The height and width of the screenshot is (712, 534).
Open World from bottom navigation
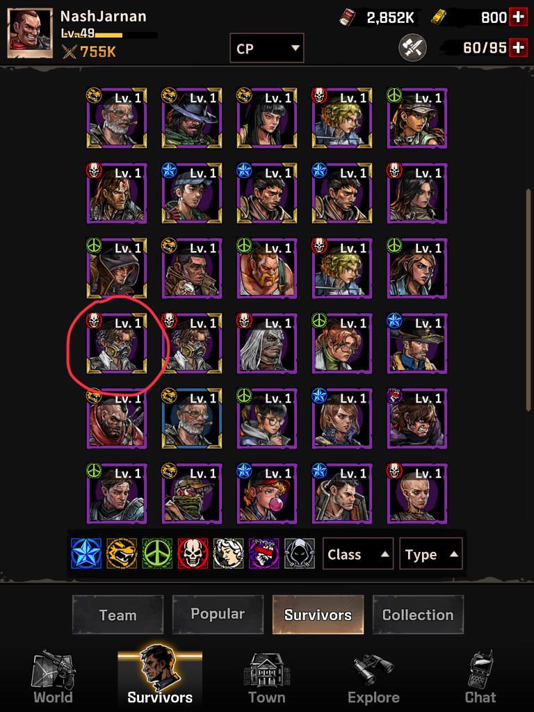(x=53, y=678)
